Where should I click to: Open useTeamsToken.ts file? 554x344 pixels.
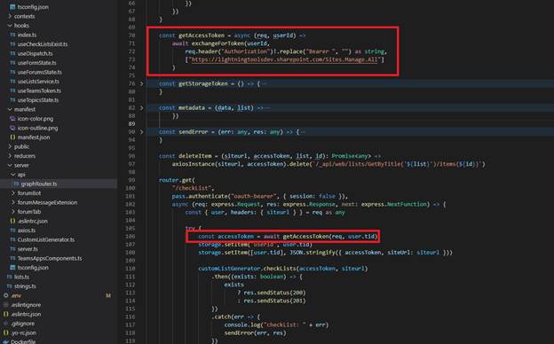(39, 90)
